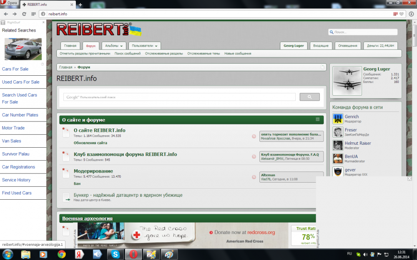Open Клуб взаимопомощи форума REIBERT.info link
This screenshot has height=260, width=417.
(125, 154)
